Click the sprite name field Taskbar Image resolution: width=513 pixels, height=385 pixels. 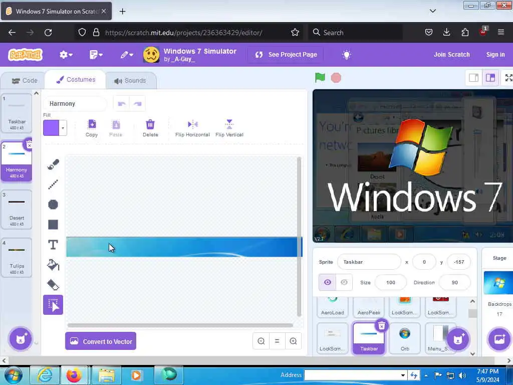pyautogui.click(x=369, y=262)
